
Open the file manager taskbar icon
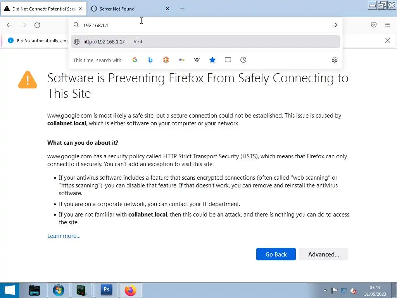click(x=34, y=290)
